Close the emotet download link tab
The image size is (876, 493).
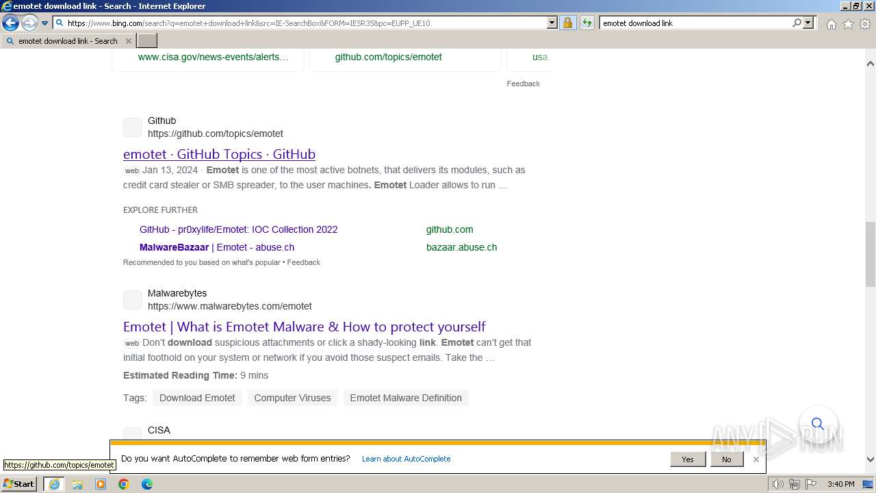128,41
